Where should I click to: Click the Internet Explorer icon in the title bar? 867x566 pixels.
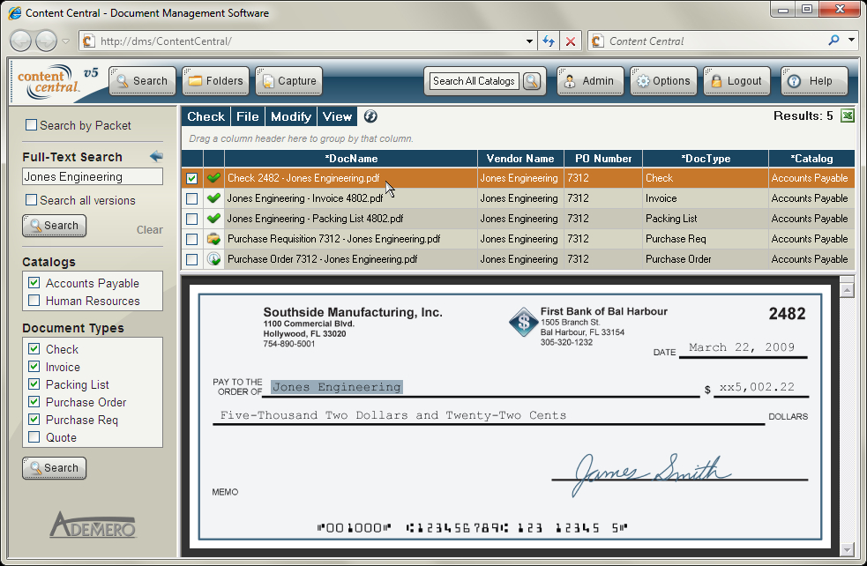[15, 12]
